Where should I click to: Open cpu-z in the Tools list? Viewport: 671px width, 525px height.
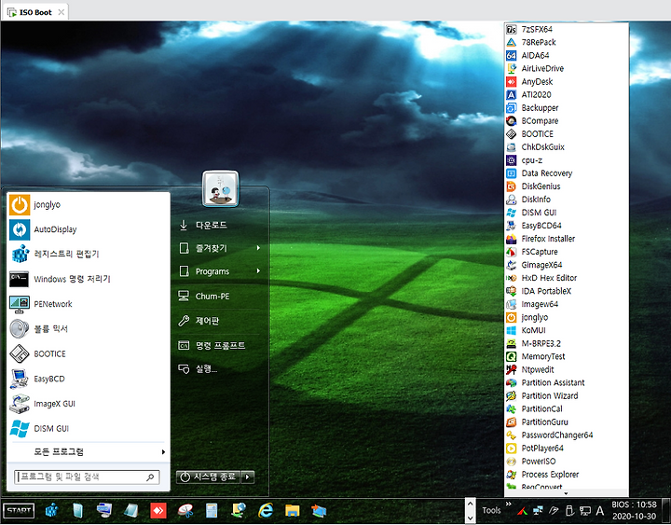(567, 160)
